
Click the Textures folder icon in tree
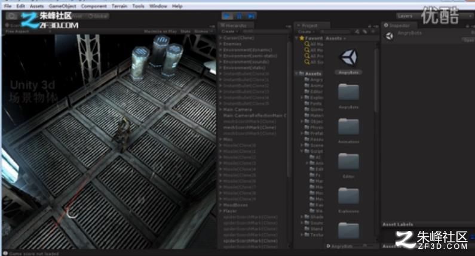[307, 235]
